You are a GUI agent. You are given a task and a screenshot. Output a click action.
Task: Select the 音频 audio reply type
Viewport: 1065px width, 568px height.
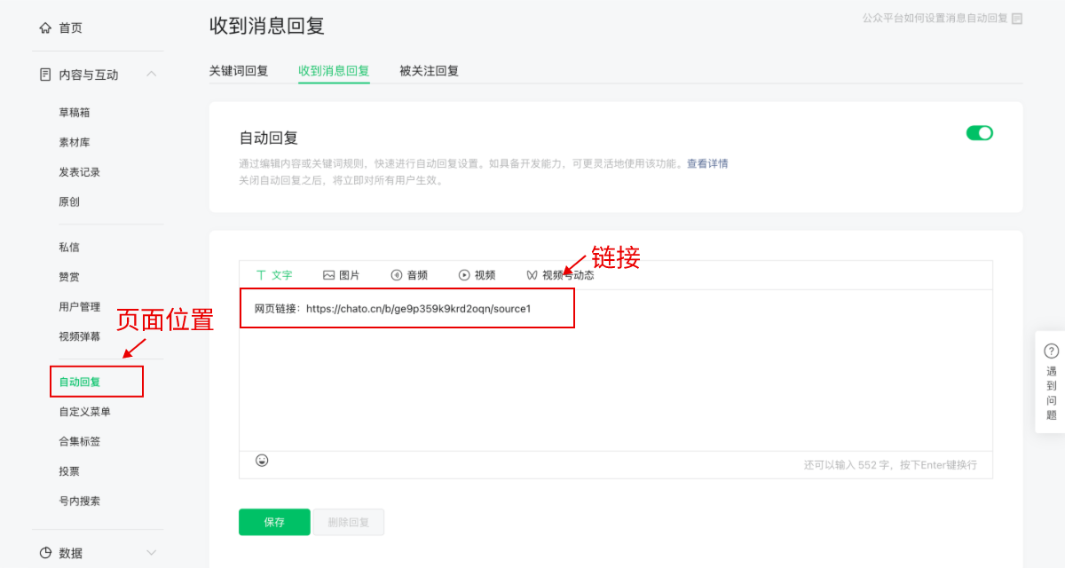pyautogui.click(x=409, y=275)
